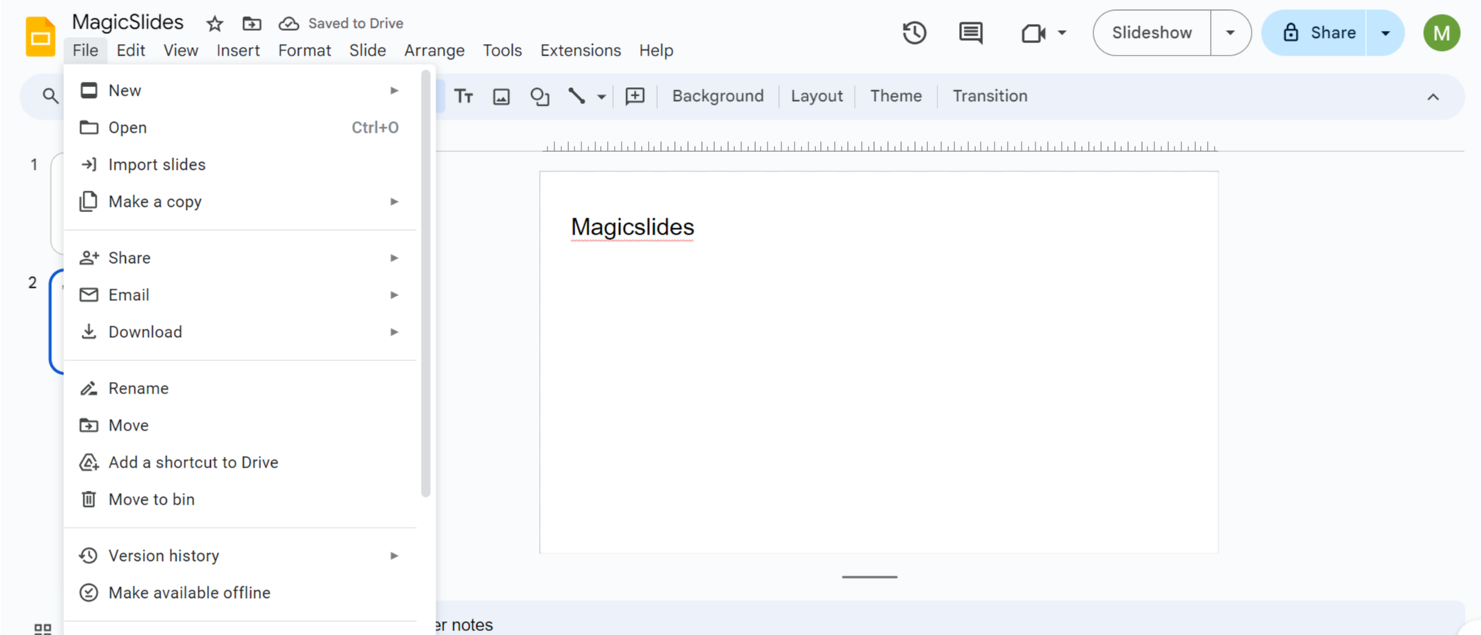
Task: Click the move-to-folder icon beside title
Action: tap(252, 24)
